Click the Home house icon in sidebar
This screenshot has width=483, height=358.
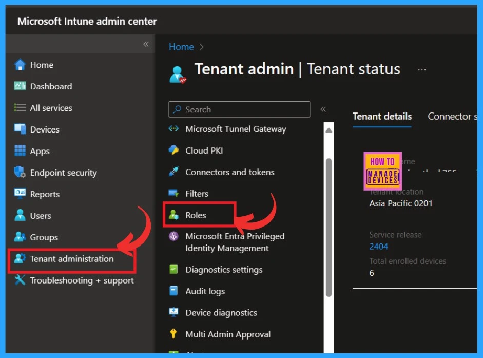click(20, 65)
